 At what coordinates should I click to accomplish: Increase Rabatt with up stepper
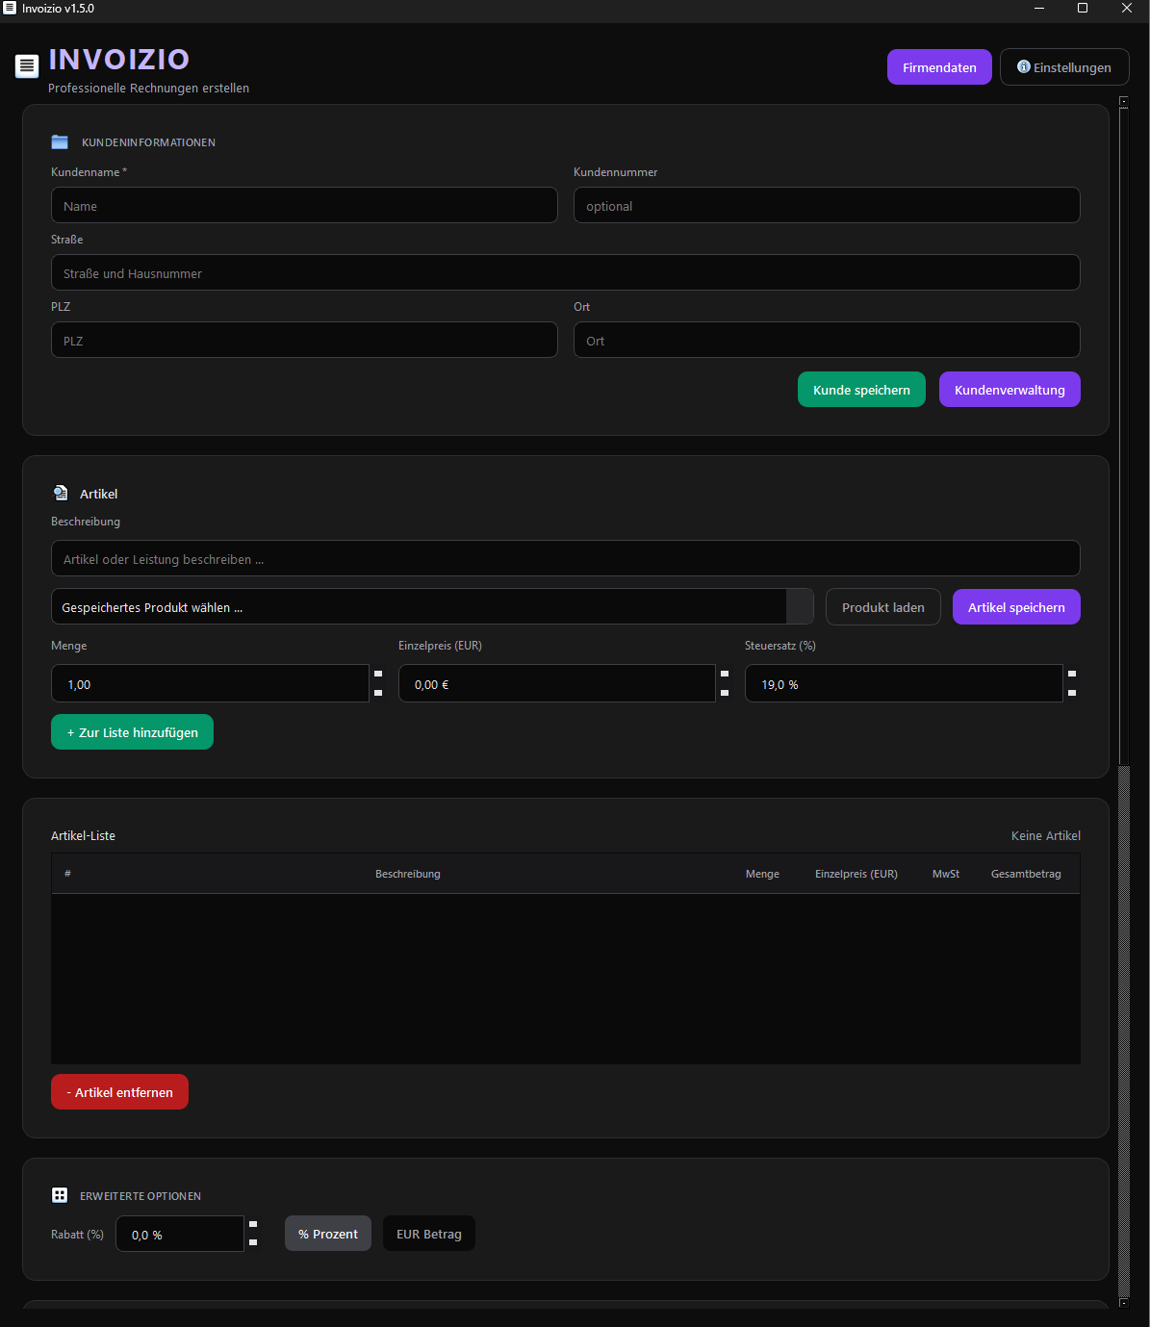[x=253, y=1225]
